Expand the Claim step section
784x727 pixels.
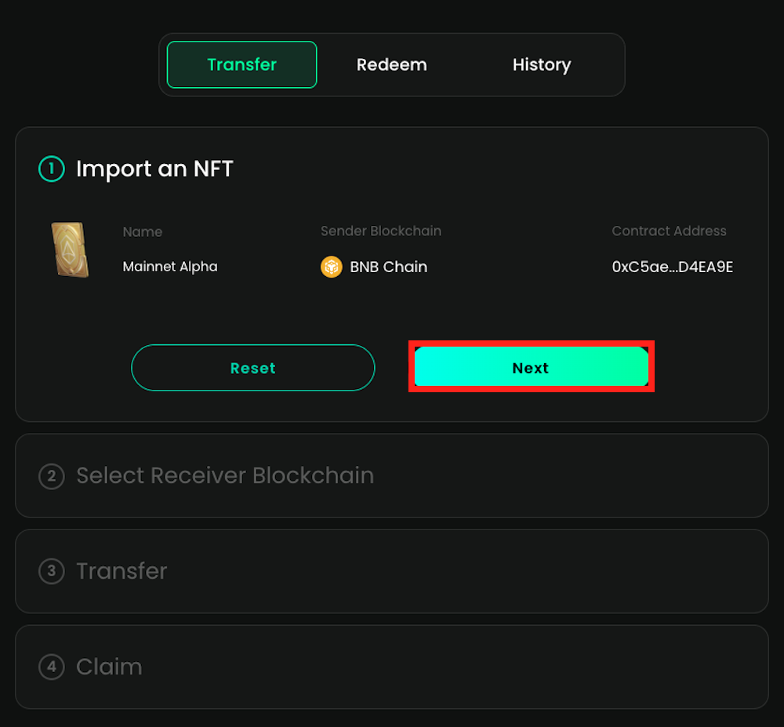(x=109, y=667)
